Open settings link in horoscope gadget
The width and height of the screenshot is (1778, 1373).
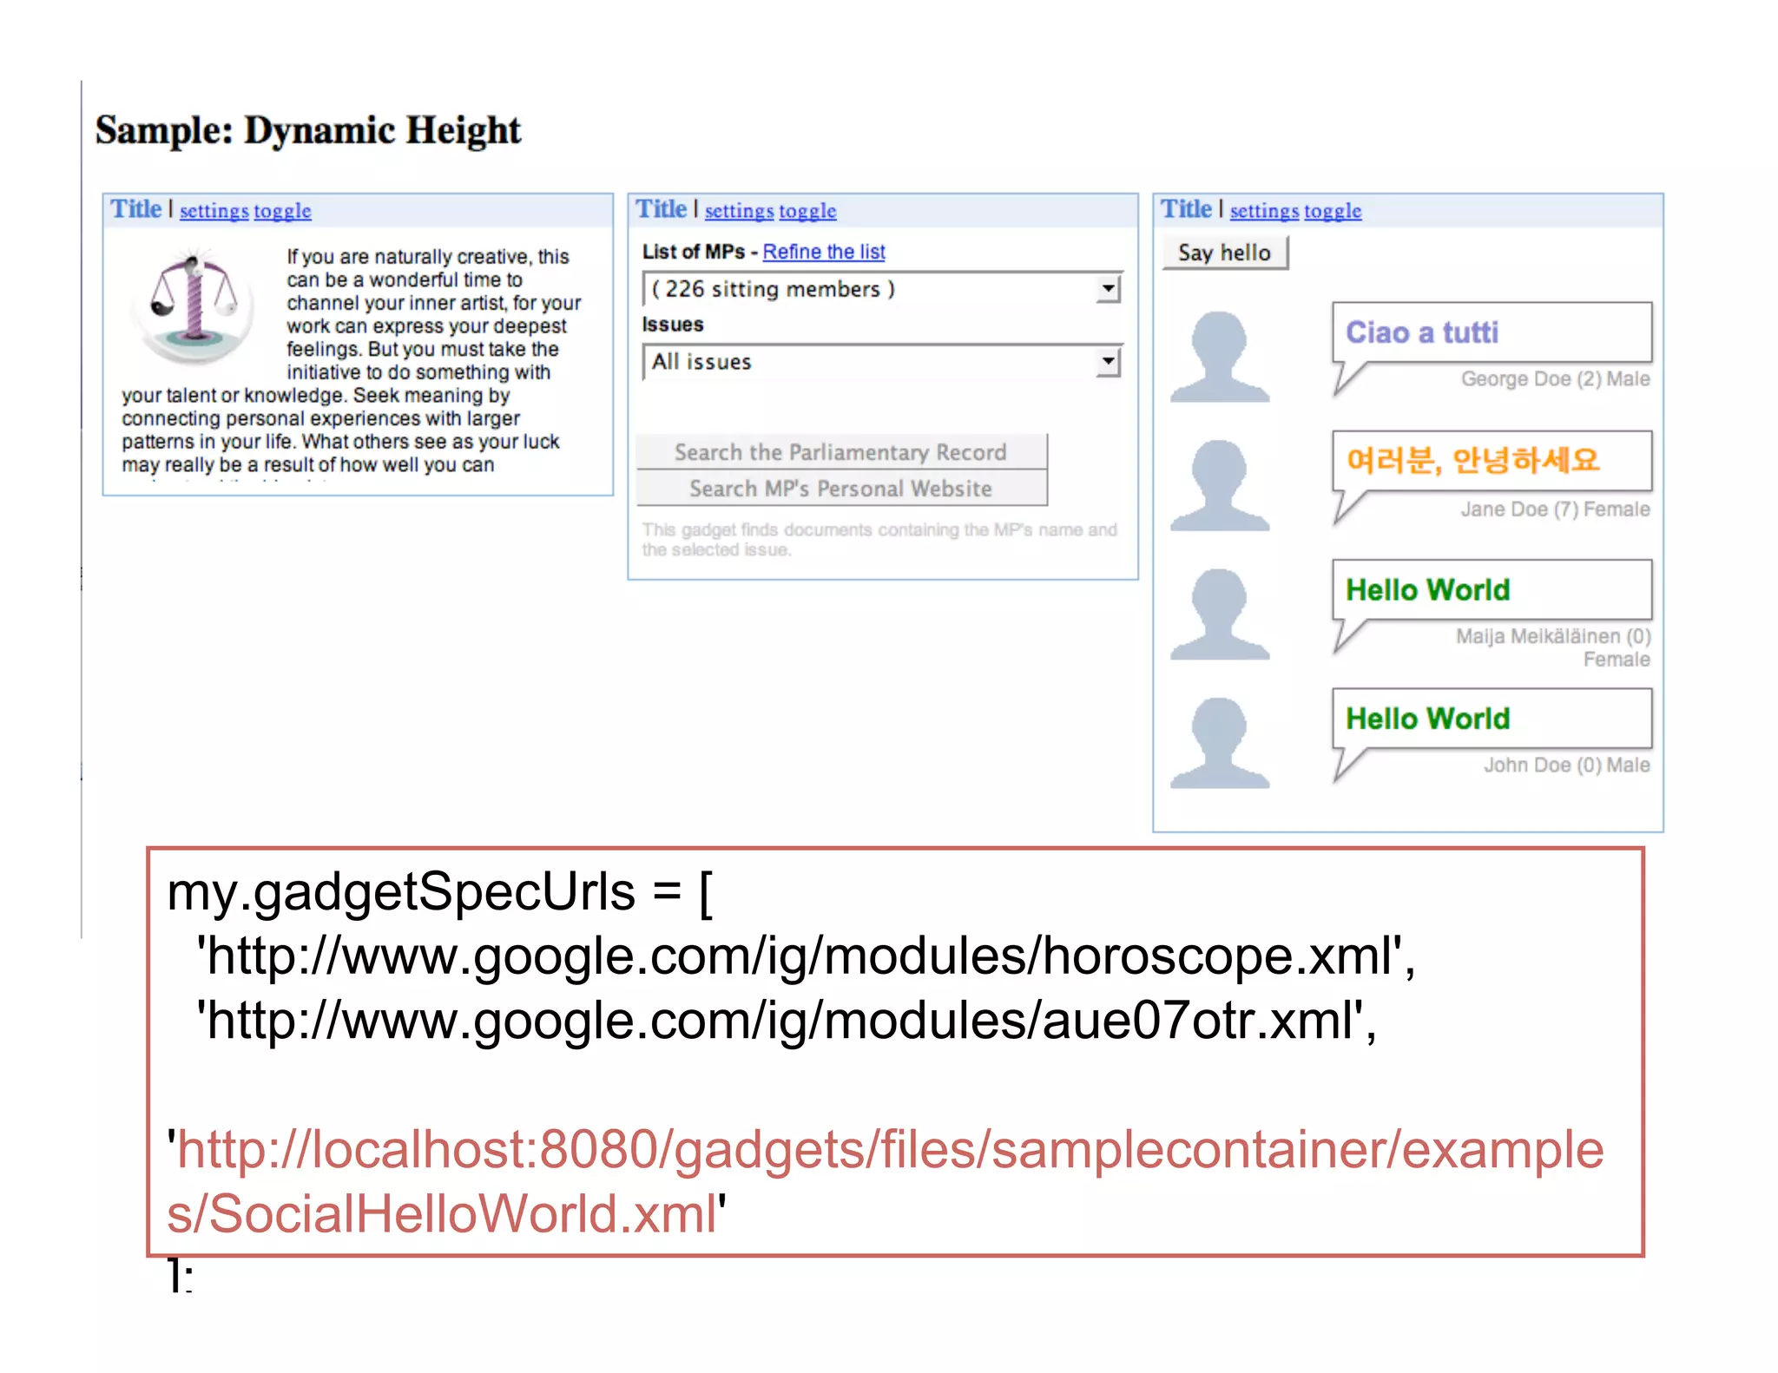tap(214, 211)
